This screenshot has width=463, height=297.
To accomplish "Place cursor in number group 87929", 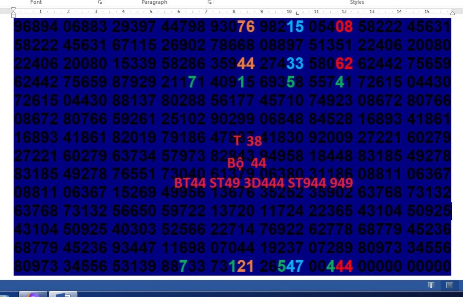I will (x=134, y=82).
